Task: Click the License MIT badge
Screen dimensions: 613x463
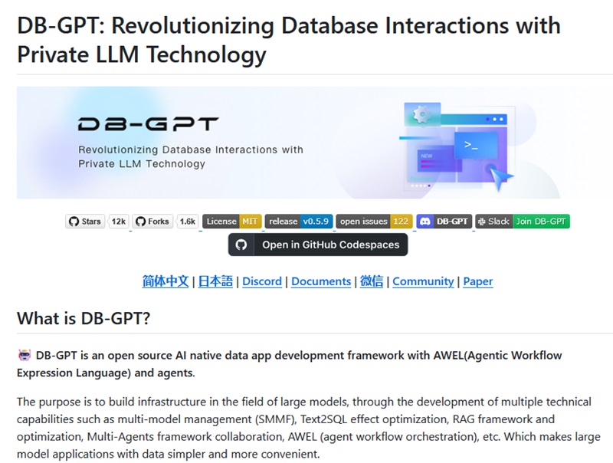Action: [x=232, y=222]
